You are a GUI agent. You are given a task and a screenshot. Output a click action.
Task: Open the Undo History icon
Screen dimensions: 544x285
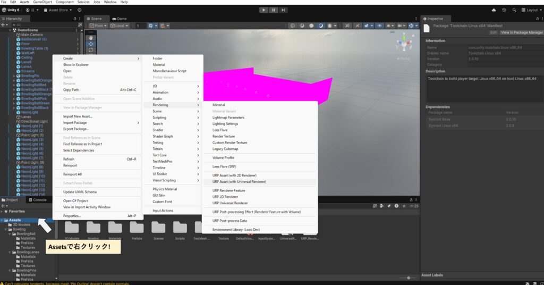[x=504, y=10]
